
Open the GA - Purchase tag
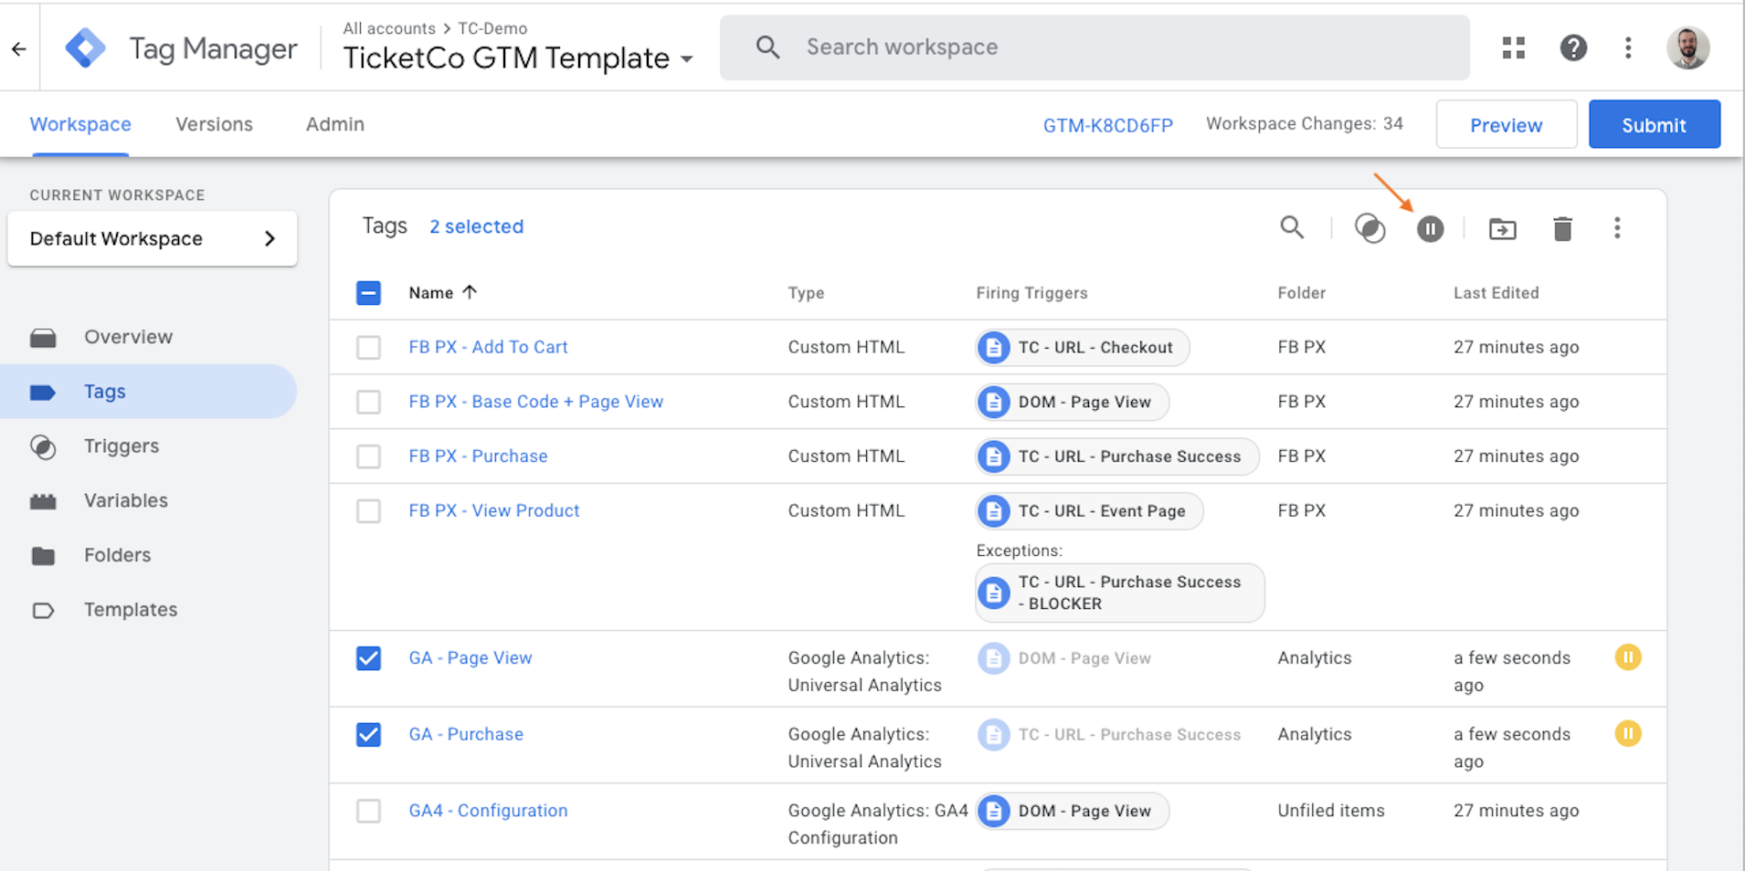tap(466, 735)
